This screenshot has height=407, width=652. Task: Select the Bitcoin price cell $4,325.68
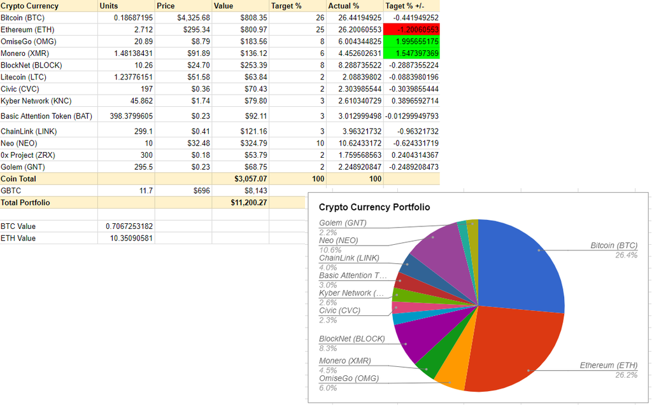183,18
